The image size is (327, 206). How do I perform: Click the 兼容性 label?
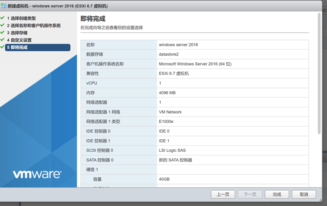tap(92, 74)
